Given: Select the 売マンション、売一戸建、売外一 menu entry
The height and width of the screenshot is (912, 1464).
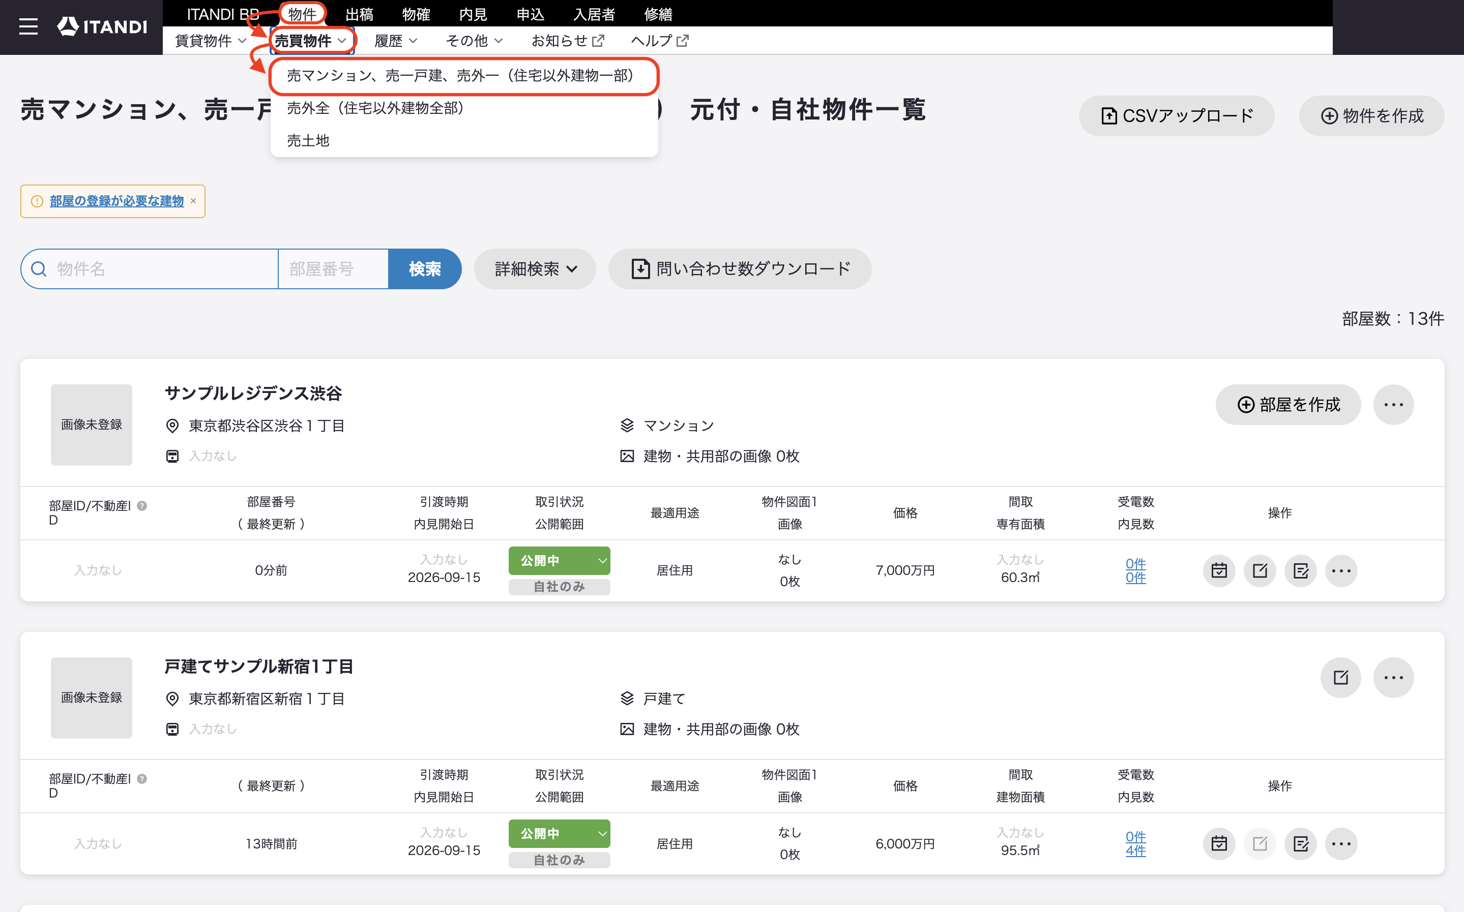Looking at the screenshot, I should (x=463, y=75).
